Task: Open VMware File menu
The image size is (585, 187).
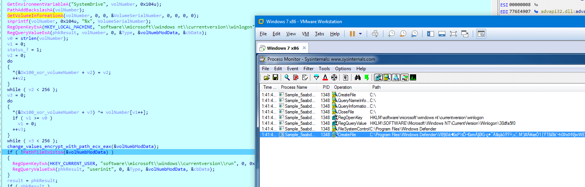Action: [263, 34]
